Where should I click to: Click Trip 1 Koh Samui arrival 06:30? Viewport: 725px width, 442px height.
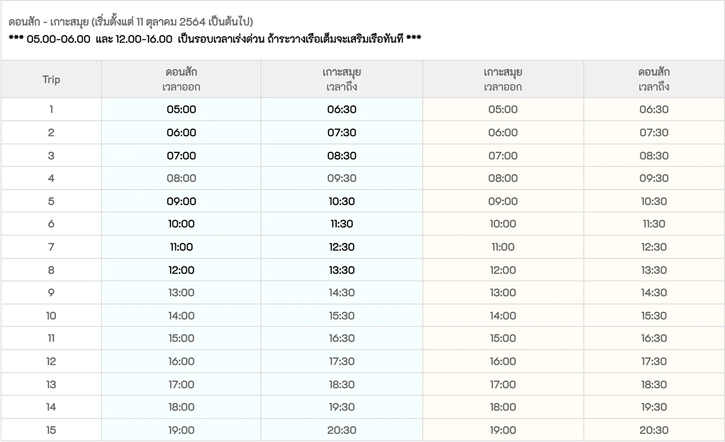click(x=342, y=109)
